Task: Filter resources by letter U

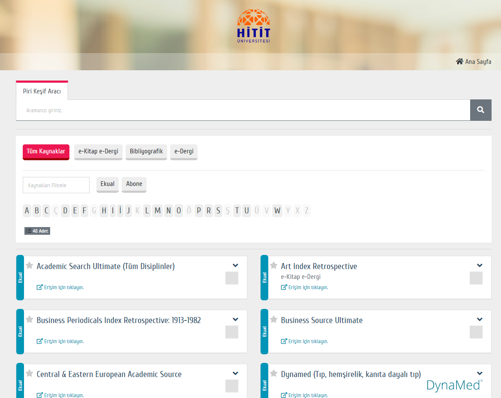Action: click(x=247, y=210)
